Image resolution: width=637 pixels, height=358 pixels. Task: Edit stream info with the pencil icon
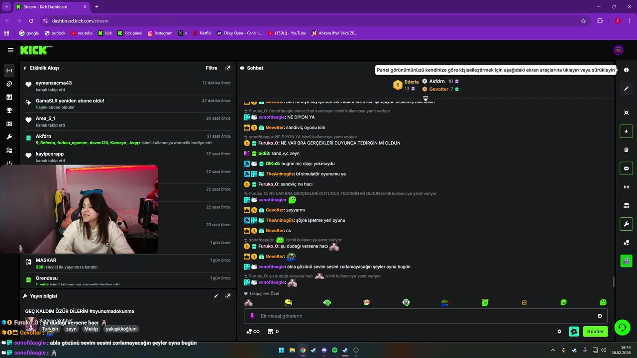click(x=216, y=296)
